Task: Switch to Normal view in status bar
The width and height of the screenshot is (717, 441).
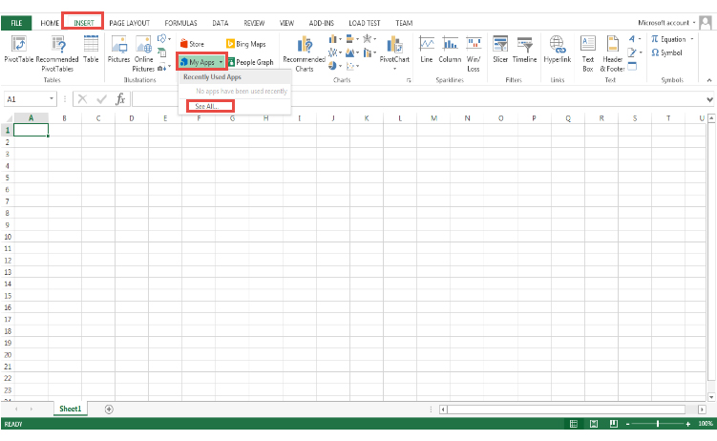Action: coord(574,424)
